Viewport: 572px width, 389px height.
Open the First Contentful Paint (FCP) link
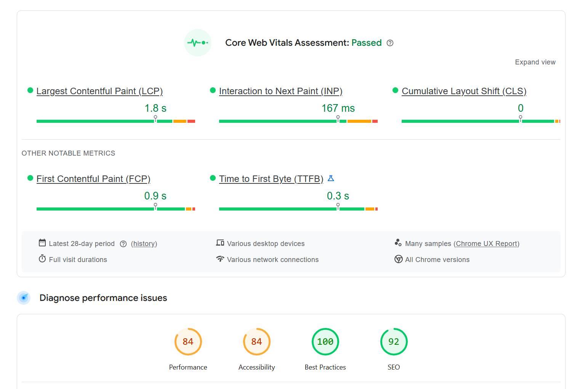pyautogui.click(x=93, y=179)
